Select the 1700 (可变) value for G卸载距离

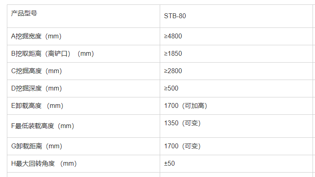pyautogui.click(x=182, y=146)
